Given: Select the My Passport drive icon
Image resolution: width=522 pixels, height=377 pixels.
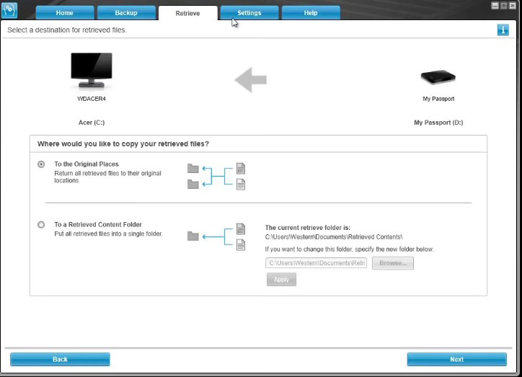Looking at the screenshot, I should click(x=438, y=78).
